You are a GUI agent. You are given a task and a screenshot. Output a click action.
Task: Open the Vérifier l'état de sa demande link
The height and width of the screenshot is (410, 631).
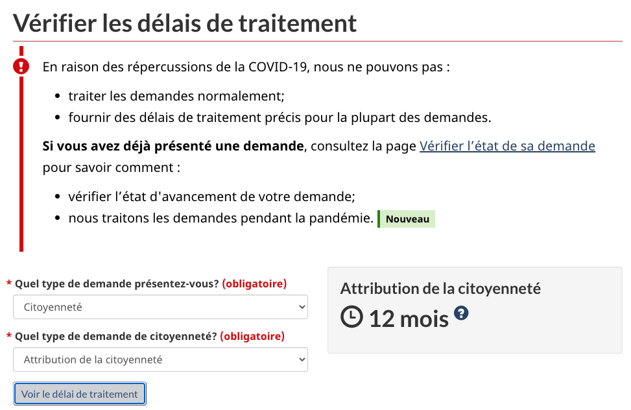507,146
